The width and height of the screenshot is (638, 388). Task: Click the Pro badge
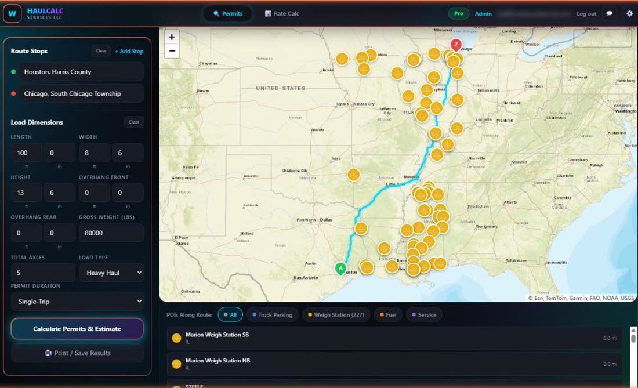[x=459, y=13]
